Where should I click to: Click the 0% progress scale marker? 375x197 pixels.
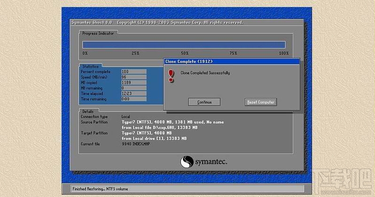click(85, 53)
